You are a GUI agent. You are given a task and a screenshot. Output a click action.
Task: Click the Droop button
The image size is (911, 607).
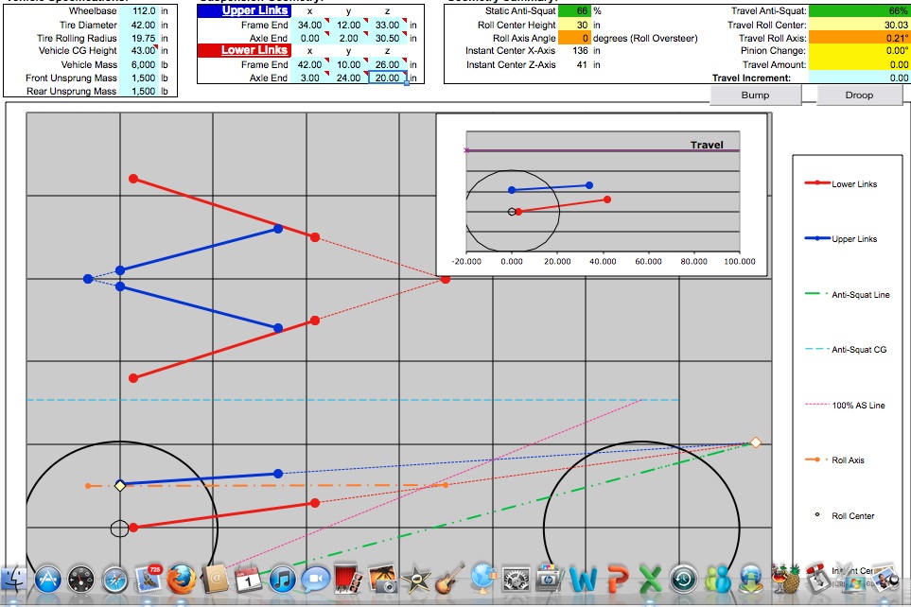tap(859, 95)
